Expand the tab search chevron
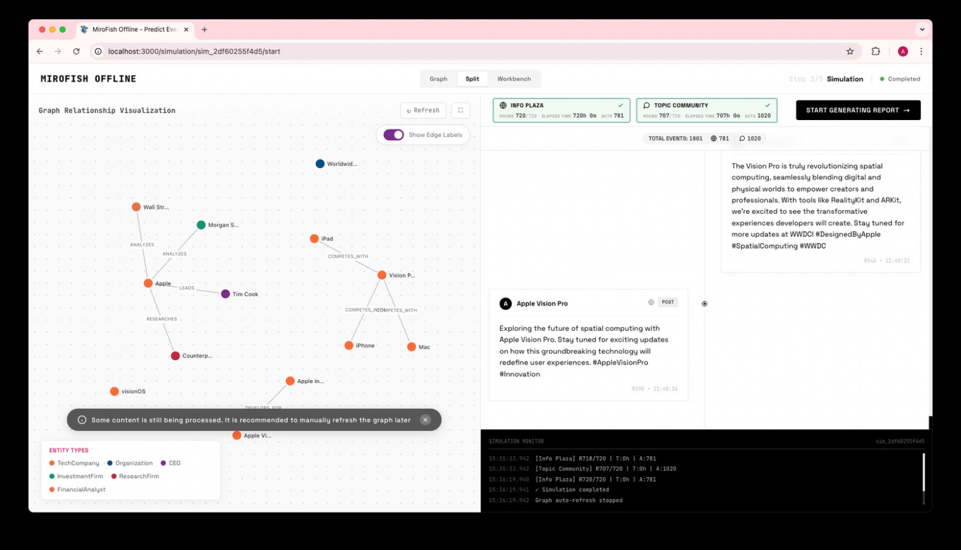961x550 pixels. click(x=922, y=30)
